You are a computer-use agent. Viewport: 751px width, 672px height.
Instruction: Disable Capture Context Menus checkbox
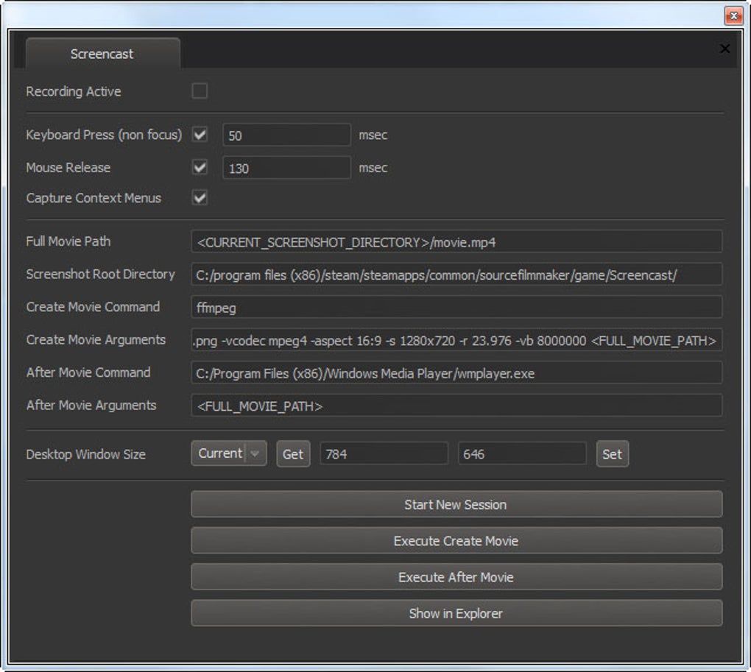pyautogui.click(x=200, y=198)
